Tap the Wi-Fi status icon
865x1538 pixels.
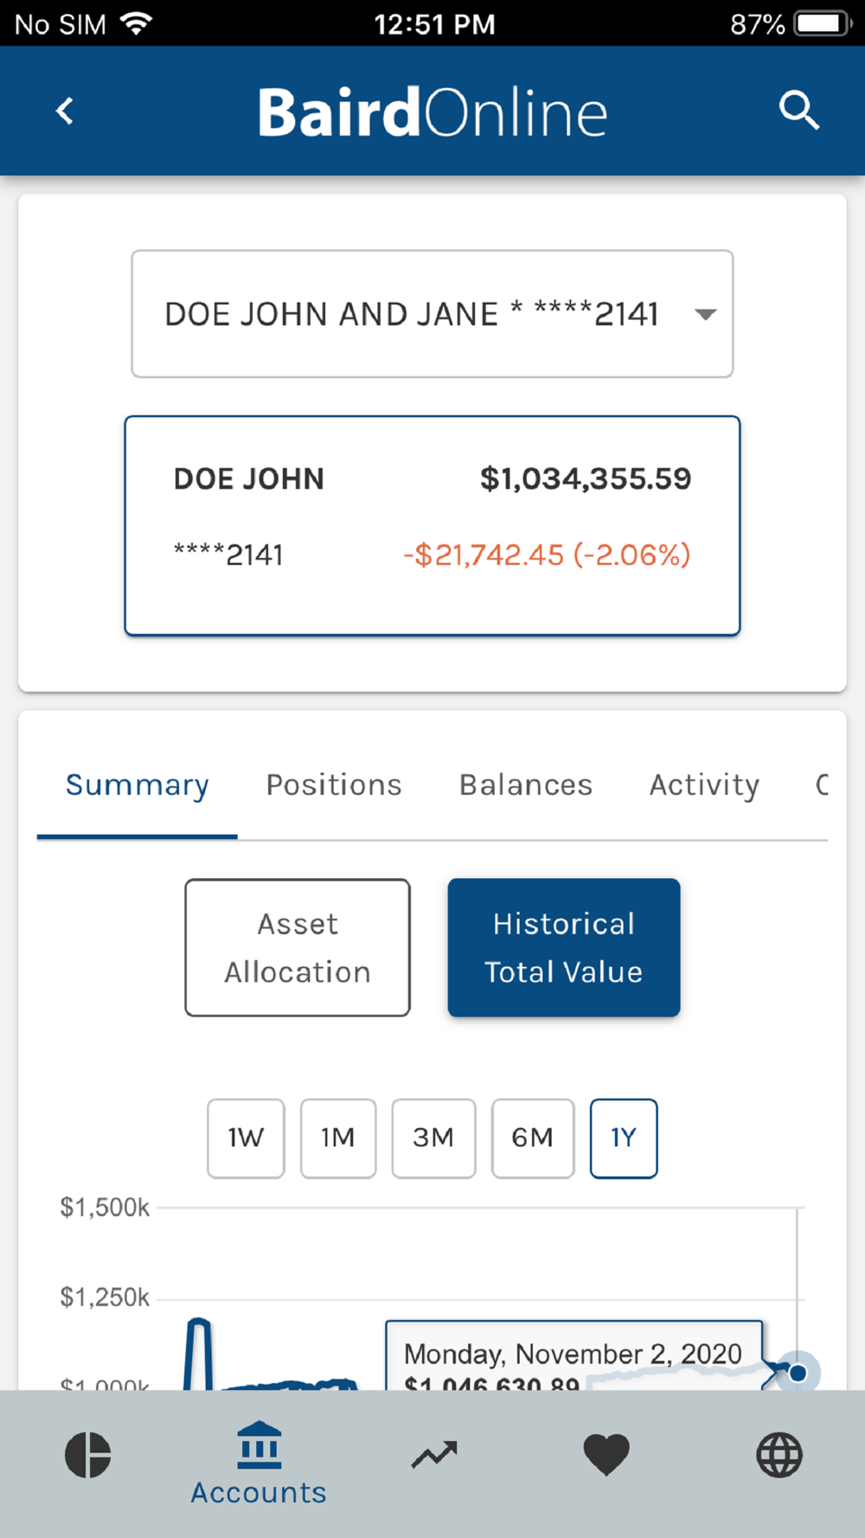(136, 23)
